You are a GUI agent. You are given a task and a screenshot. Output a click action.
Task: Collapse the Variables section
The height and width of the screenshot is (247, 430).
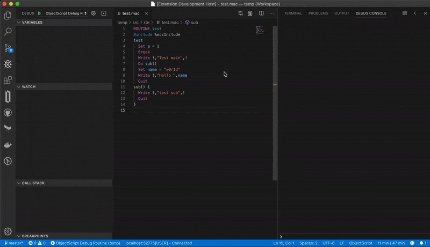click(32, 23)
